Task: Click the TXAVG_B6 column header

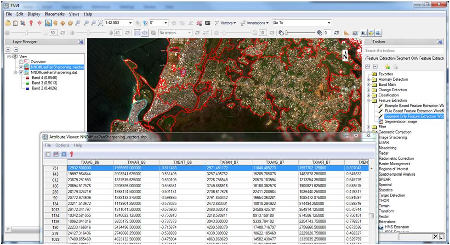Action: [90, 162]
